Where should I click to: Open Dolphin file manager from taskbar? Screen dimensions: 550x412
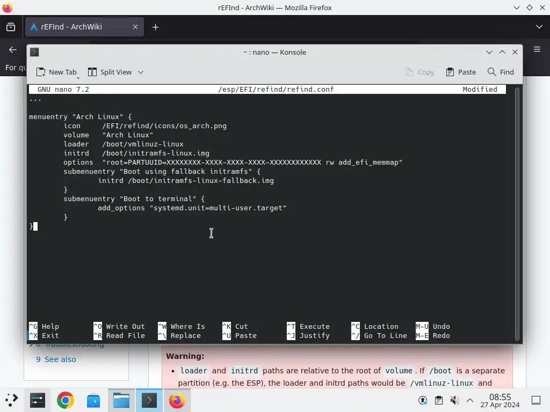point(121,400)
